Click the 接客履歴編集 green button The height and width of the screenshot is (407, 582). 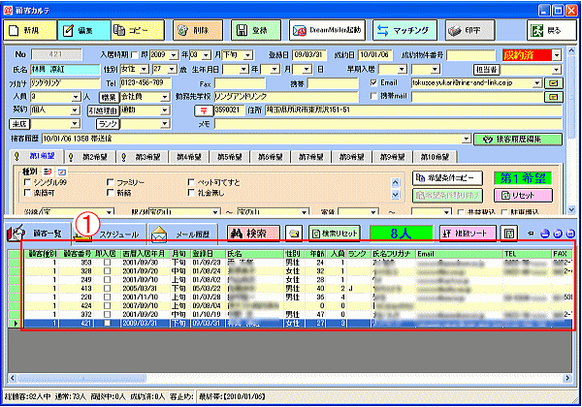pos(518,140)
